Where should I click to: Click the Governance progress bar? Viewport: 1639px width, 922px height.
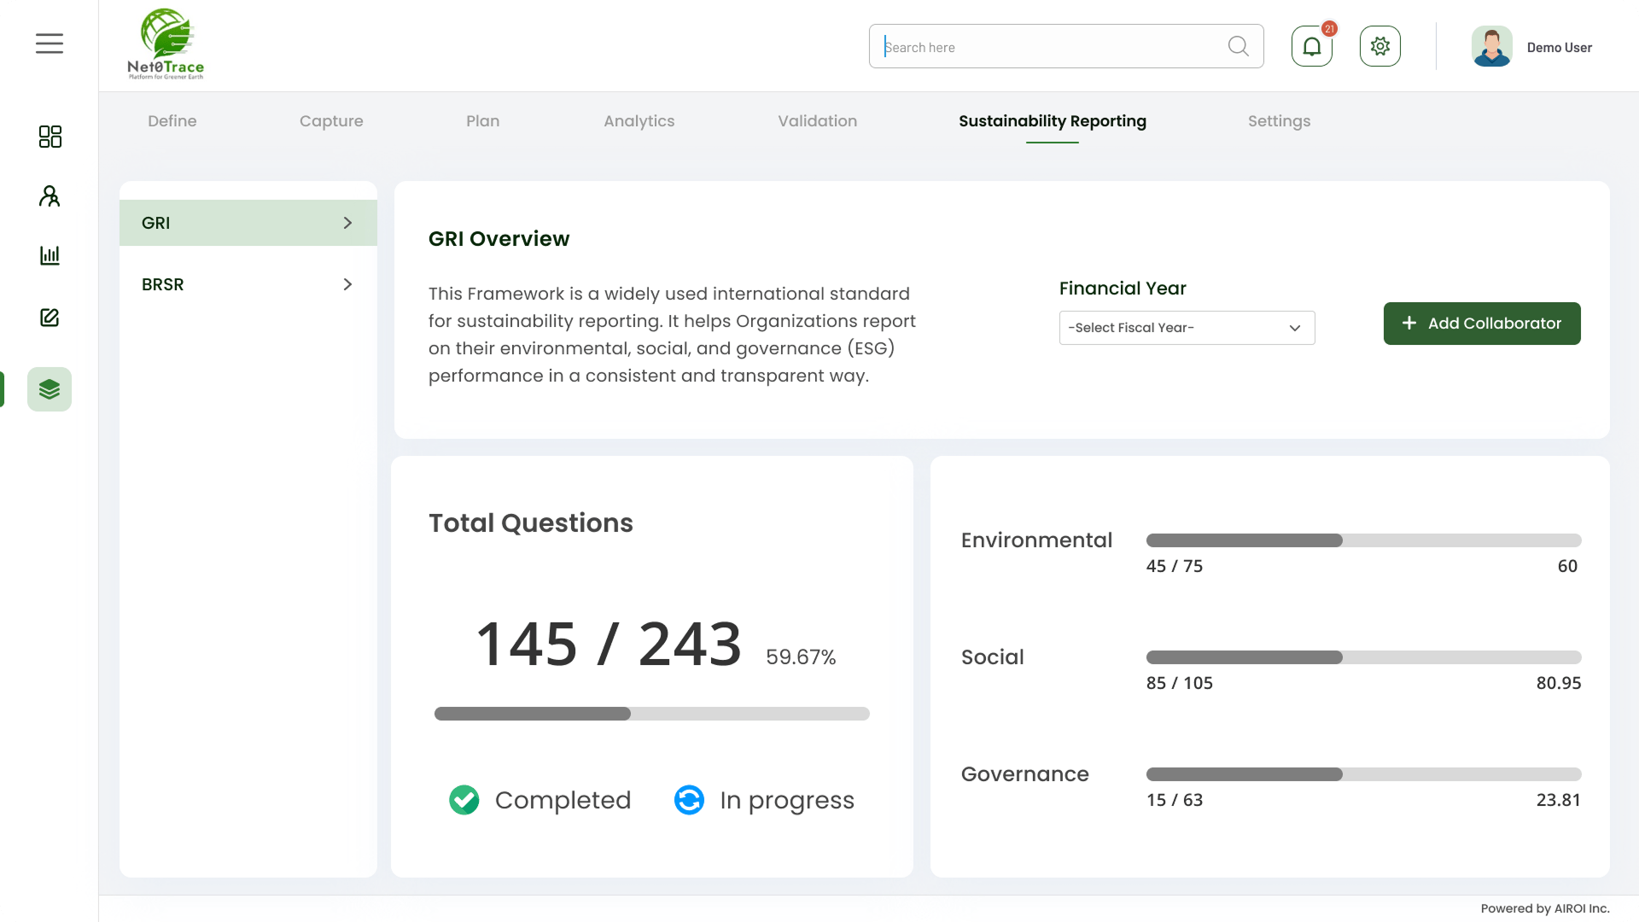click(x=1363, y=774)
